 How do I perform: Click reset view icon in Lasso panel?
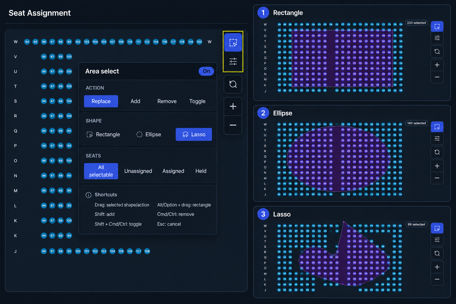(437, 253)
